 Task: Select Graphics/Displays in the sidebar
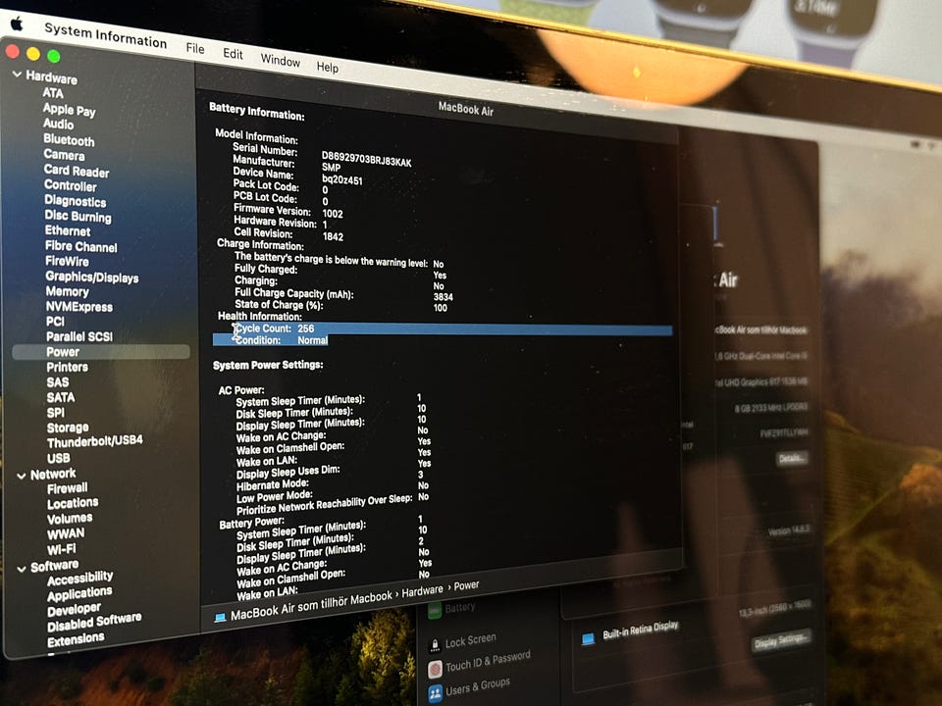click(x=92, y=277)
